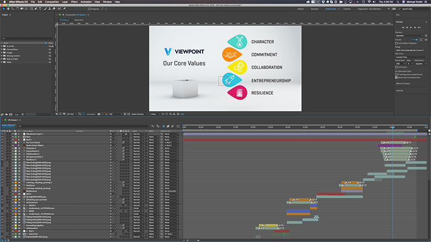Expand the Compositions folder in Project

click(2, 49)
